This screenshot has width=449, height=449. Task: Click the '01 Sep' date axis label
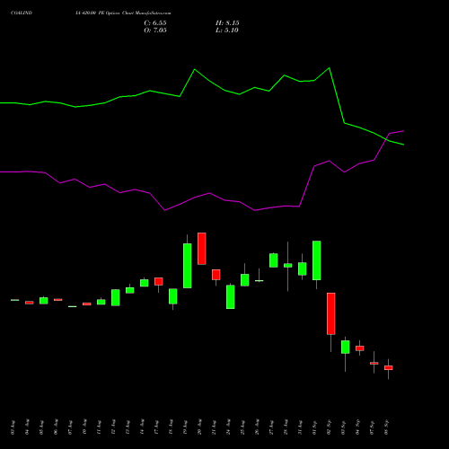[314, 427]
